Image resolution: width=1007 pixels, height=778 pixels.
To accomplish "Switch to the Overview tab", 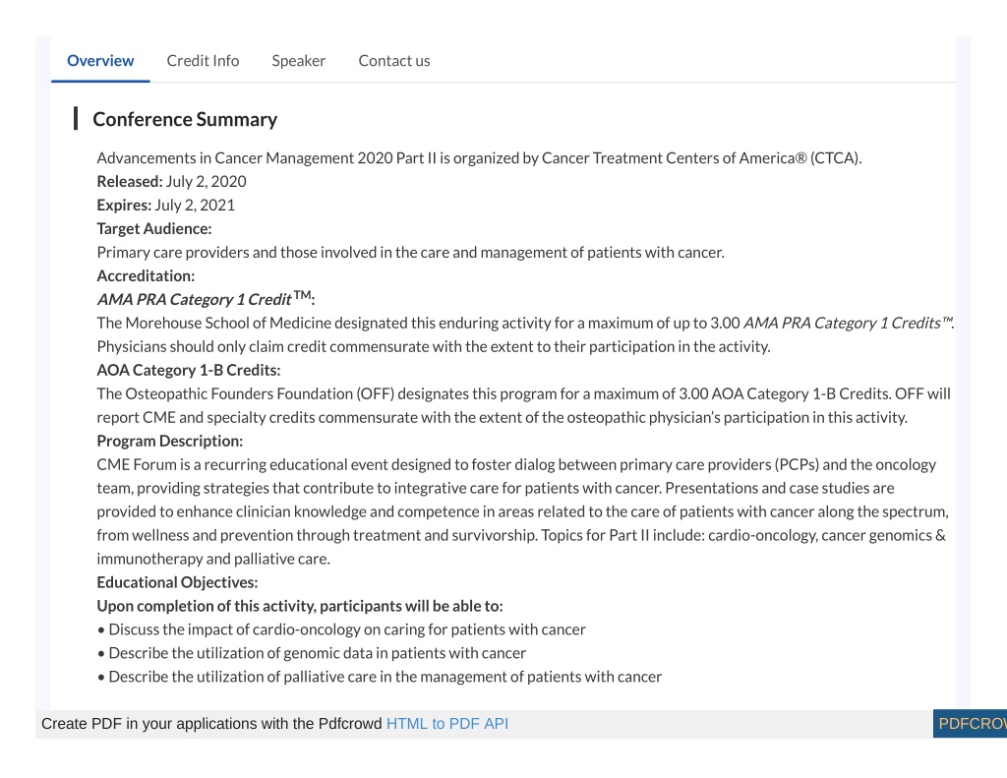I will tap(100, 60).
